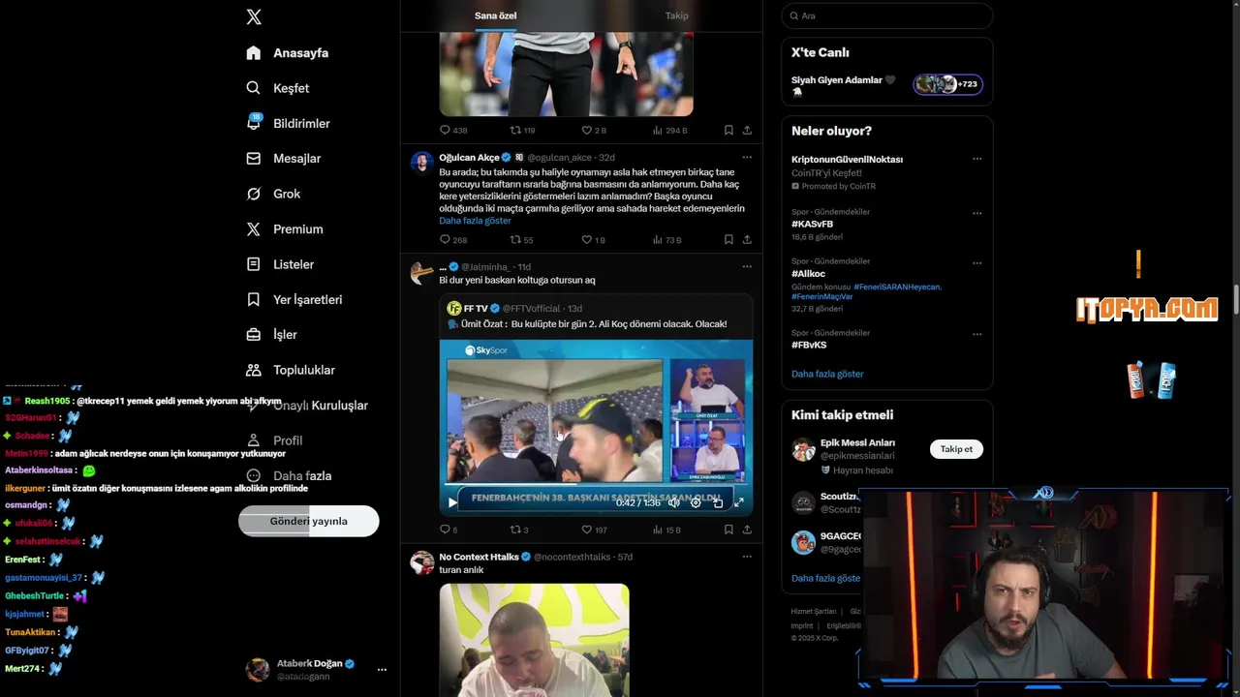Open the Jalminha profile avatar
Viewport: 1240px width, 697px height.
coord(421,272)
